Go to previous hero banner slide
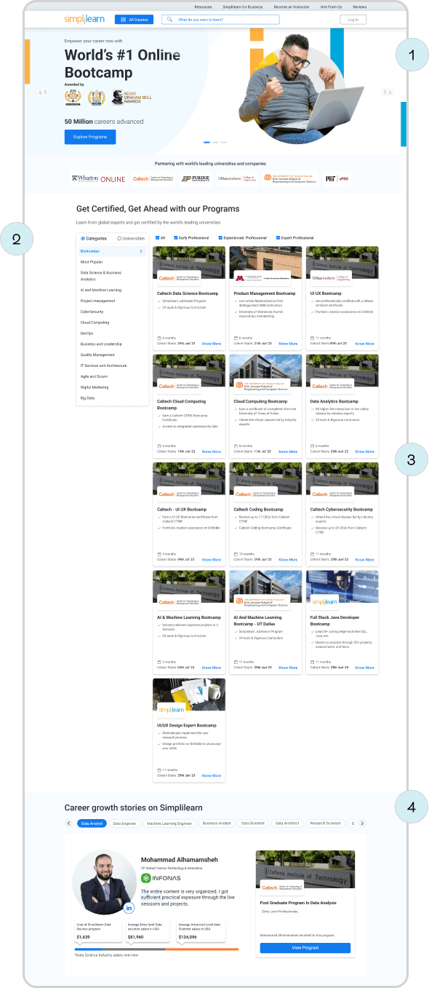 tap(42, 92)
